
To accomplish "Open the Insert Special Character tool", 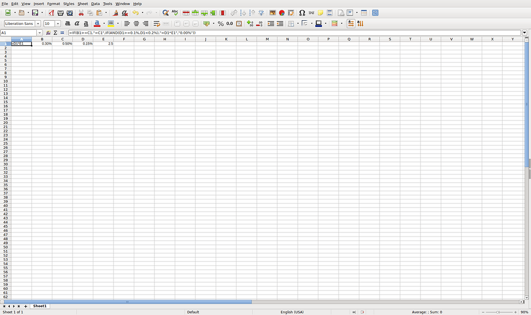I will pyautogui.click(x=302, y=12).
